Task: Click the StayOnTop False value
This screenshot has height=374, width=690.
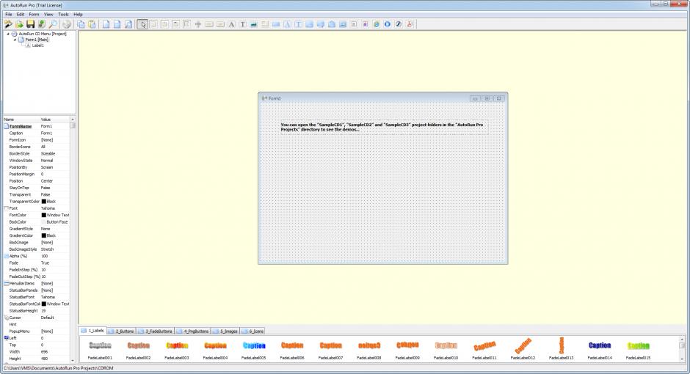Action: 46,188
